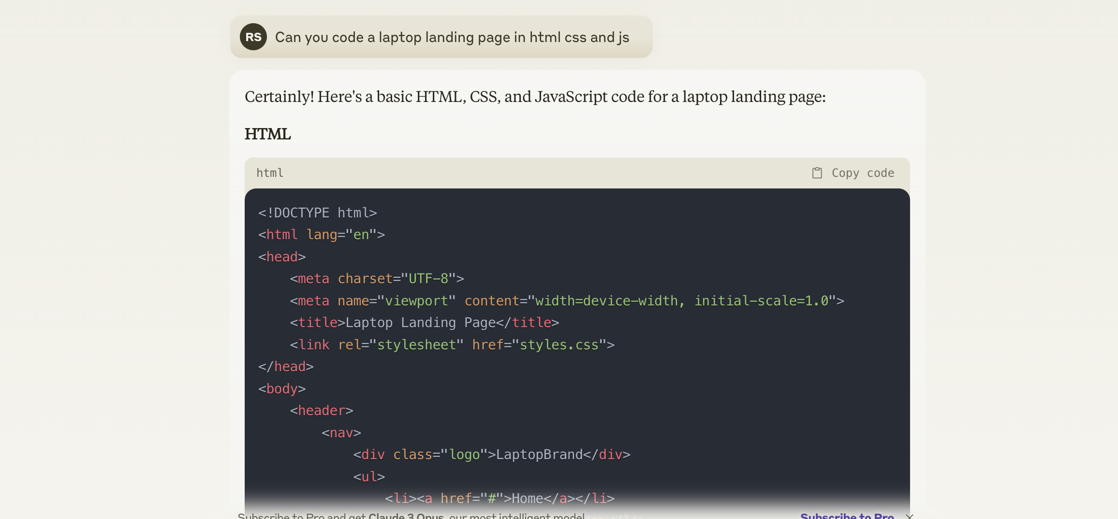Viewport: 1118px width, 519px height.
Task: Click the html lang="en" code line
Action: click(x=321, y=234)
